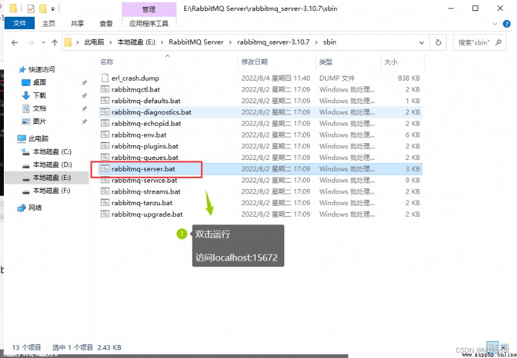This screenshot has height=358, width=517.
Task: Select the rabbitmq-tanzu.bat file icon
Action: 105,203
